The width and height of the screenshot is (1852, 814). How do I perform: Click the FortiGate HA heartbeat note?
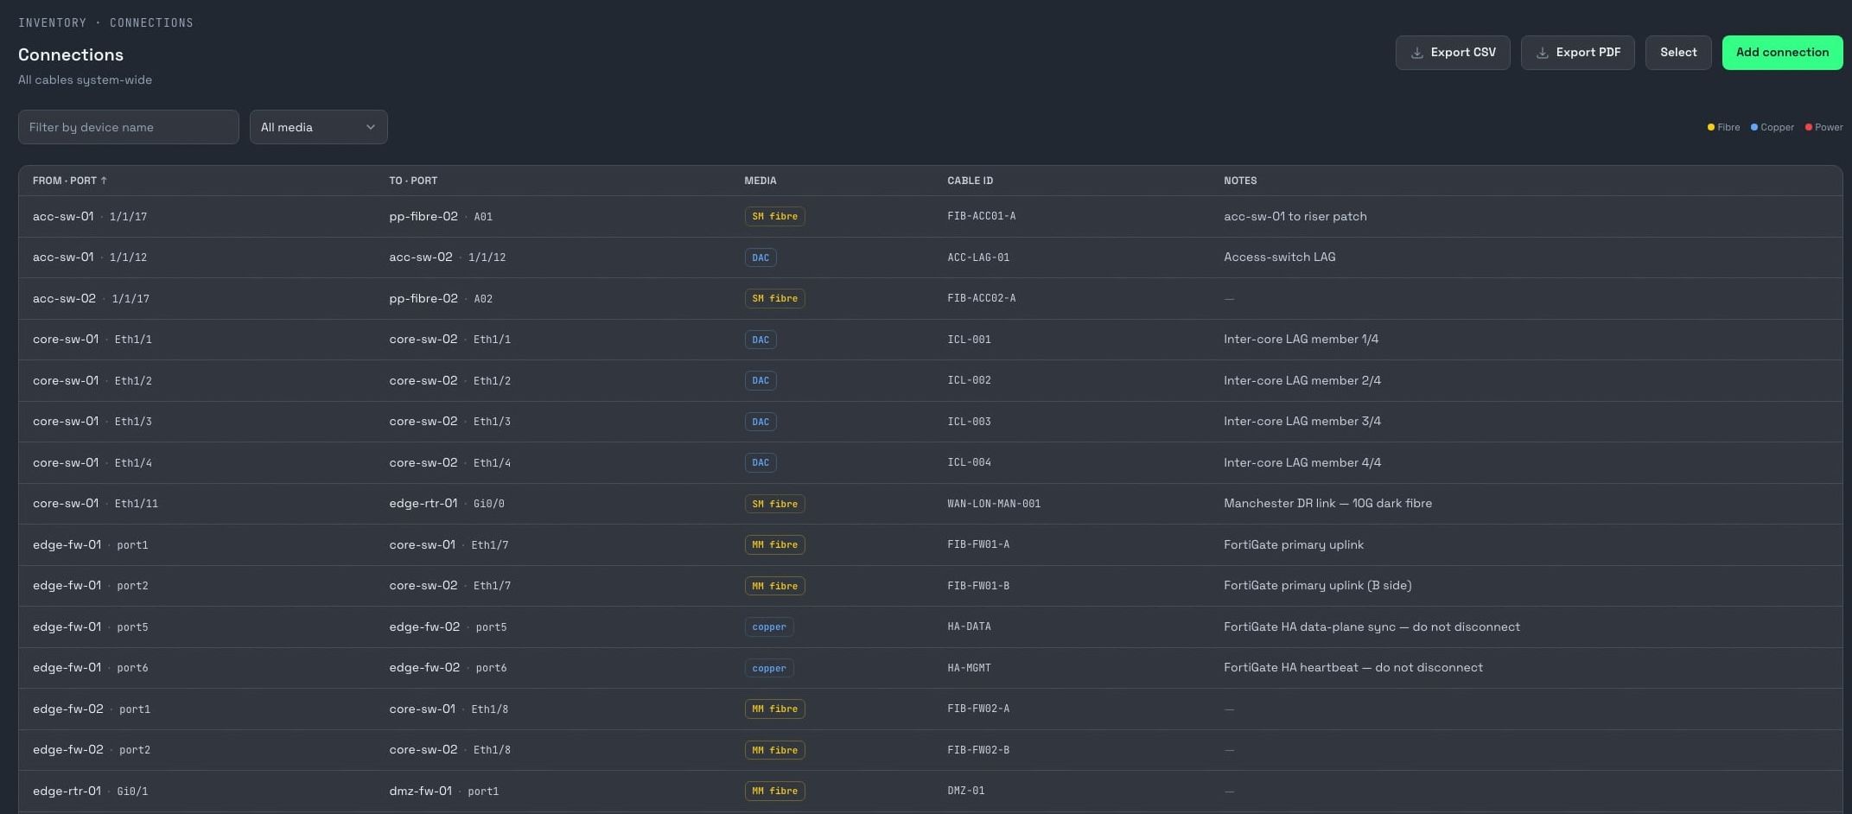1353,667
